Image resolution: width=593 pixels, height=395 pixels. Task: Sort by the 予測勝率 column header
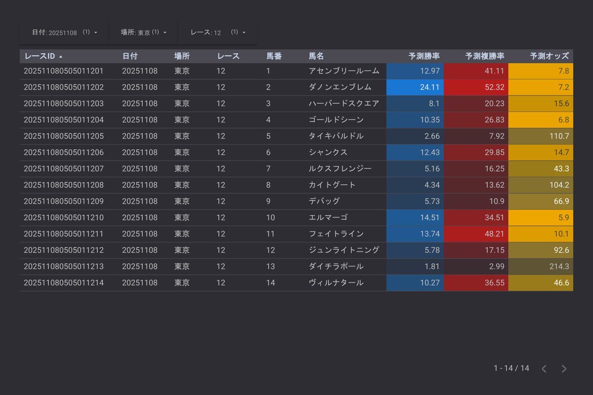point(424,56)
